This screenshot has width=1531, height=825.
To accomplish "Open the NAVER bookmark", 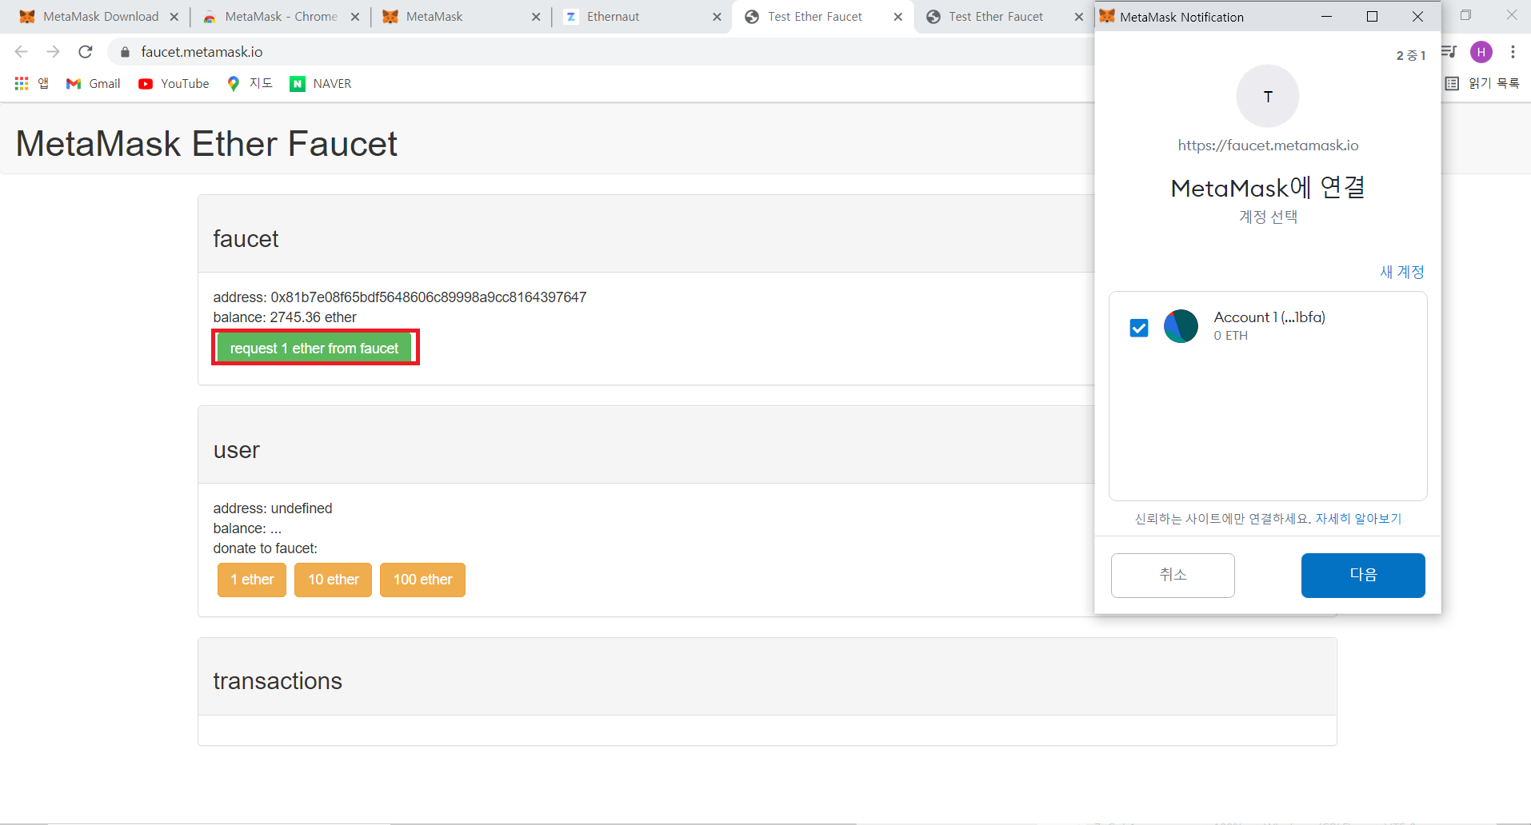I will point(321,83).
